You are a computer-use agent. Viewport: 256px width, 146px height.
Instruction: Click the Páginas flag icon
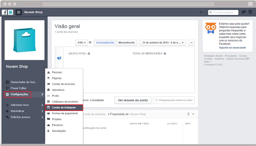(49, 78)
